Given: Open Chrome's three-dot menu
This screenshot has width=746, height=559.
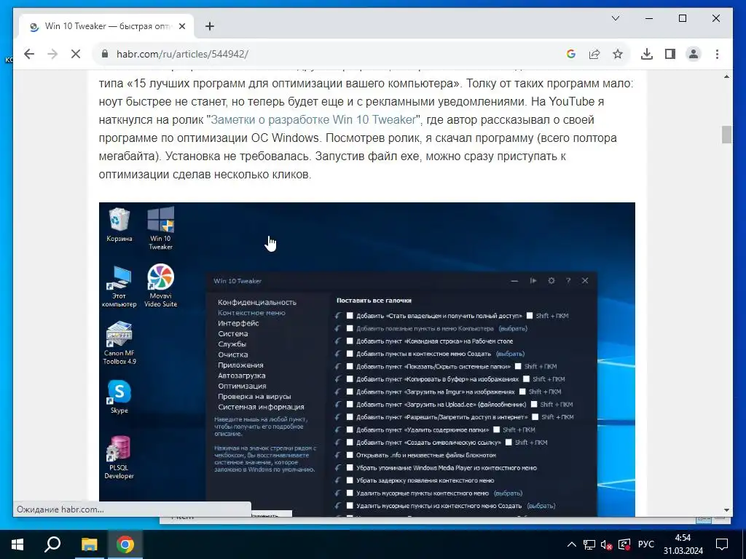Looking at the screenshot, I should pos(717,54).
